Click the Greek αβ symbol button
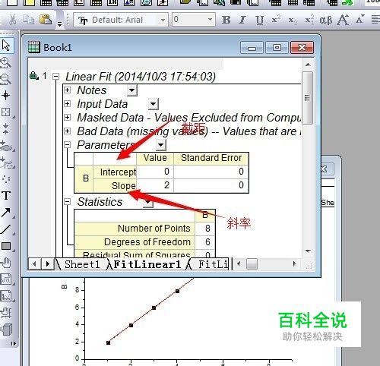Image resolution: width=380 pixels, height=366 pixels. click(326, 20)
